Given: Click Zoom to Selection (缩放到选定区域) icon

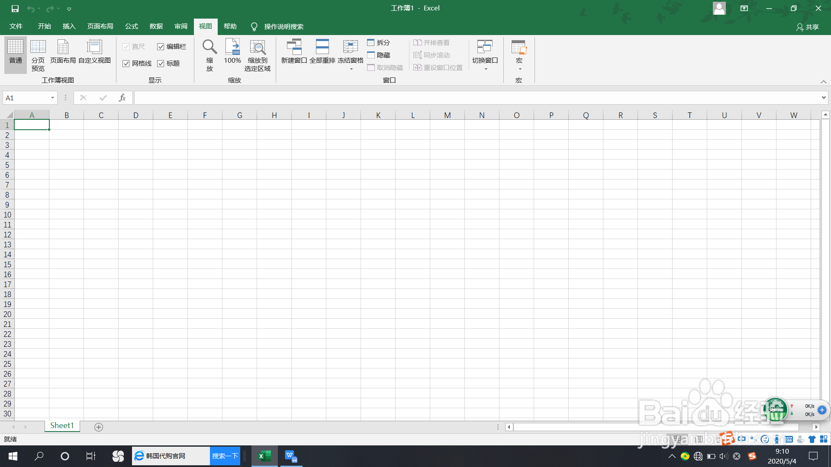Looking at the screenshot, I should click(x=258, y=48).
